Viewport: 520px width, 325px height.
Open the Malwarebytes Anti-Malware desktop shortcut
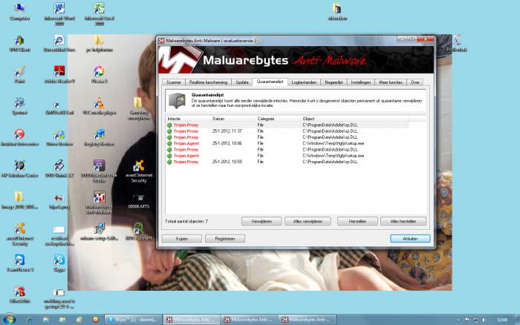tap(99, 202)
